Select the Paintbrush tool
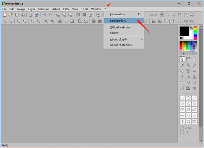This screenshot has height=148, width=204. click(x=182, y=77)
